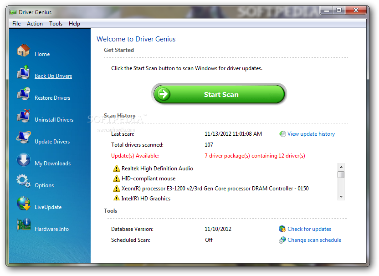Select Intel(R) HD Graphics entry
Screen dimensions: 379x276
pyautogui.click(x=146, y=198)
